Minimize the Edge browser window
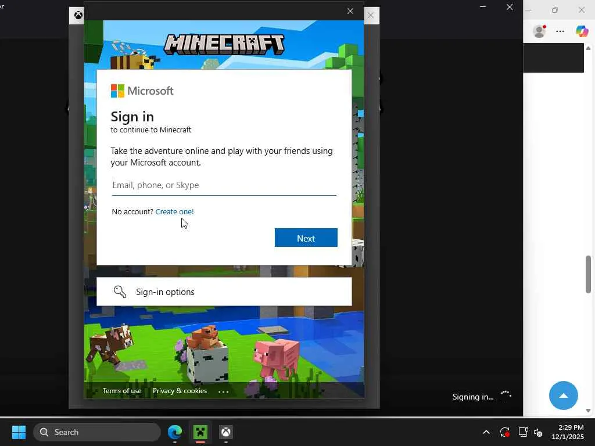The height and width of the screenshot is (446, 595). pyautogui.click(x=528, y=10)
